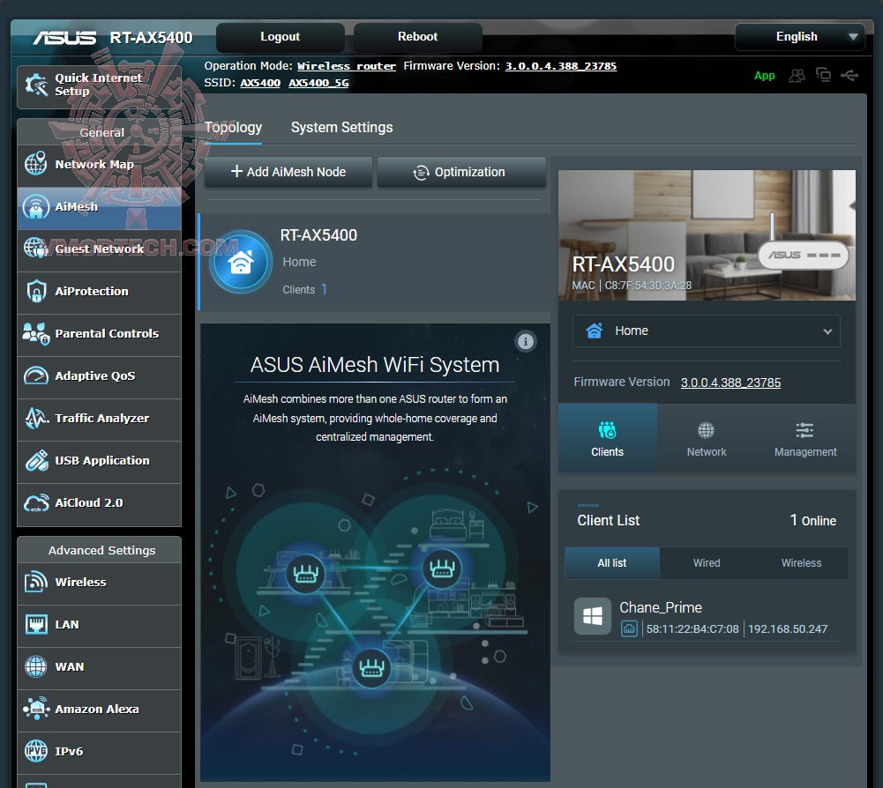Open the AX5400_5G SSID link

click(318, 83)
